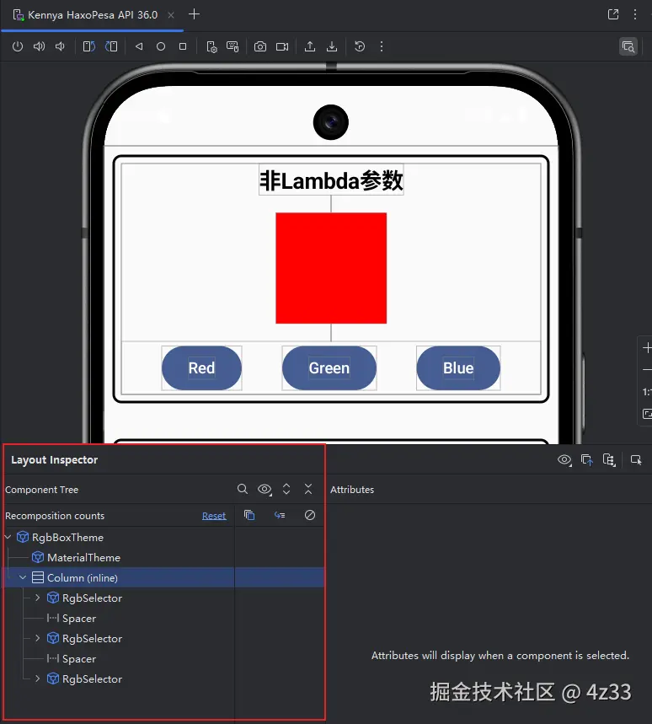Collapse all nodes in Component Tree

[x=308, y=489]
